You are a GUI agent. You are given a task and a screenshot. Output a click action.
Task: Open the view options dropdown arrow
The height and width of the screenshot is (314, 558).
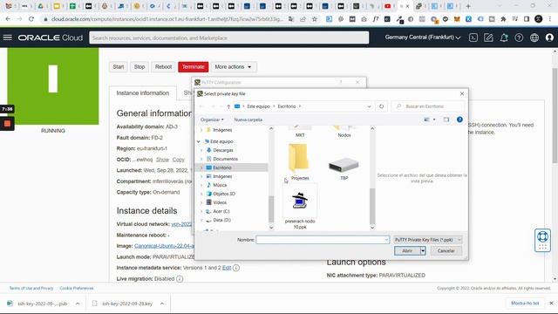coord(434,119)
